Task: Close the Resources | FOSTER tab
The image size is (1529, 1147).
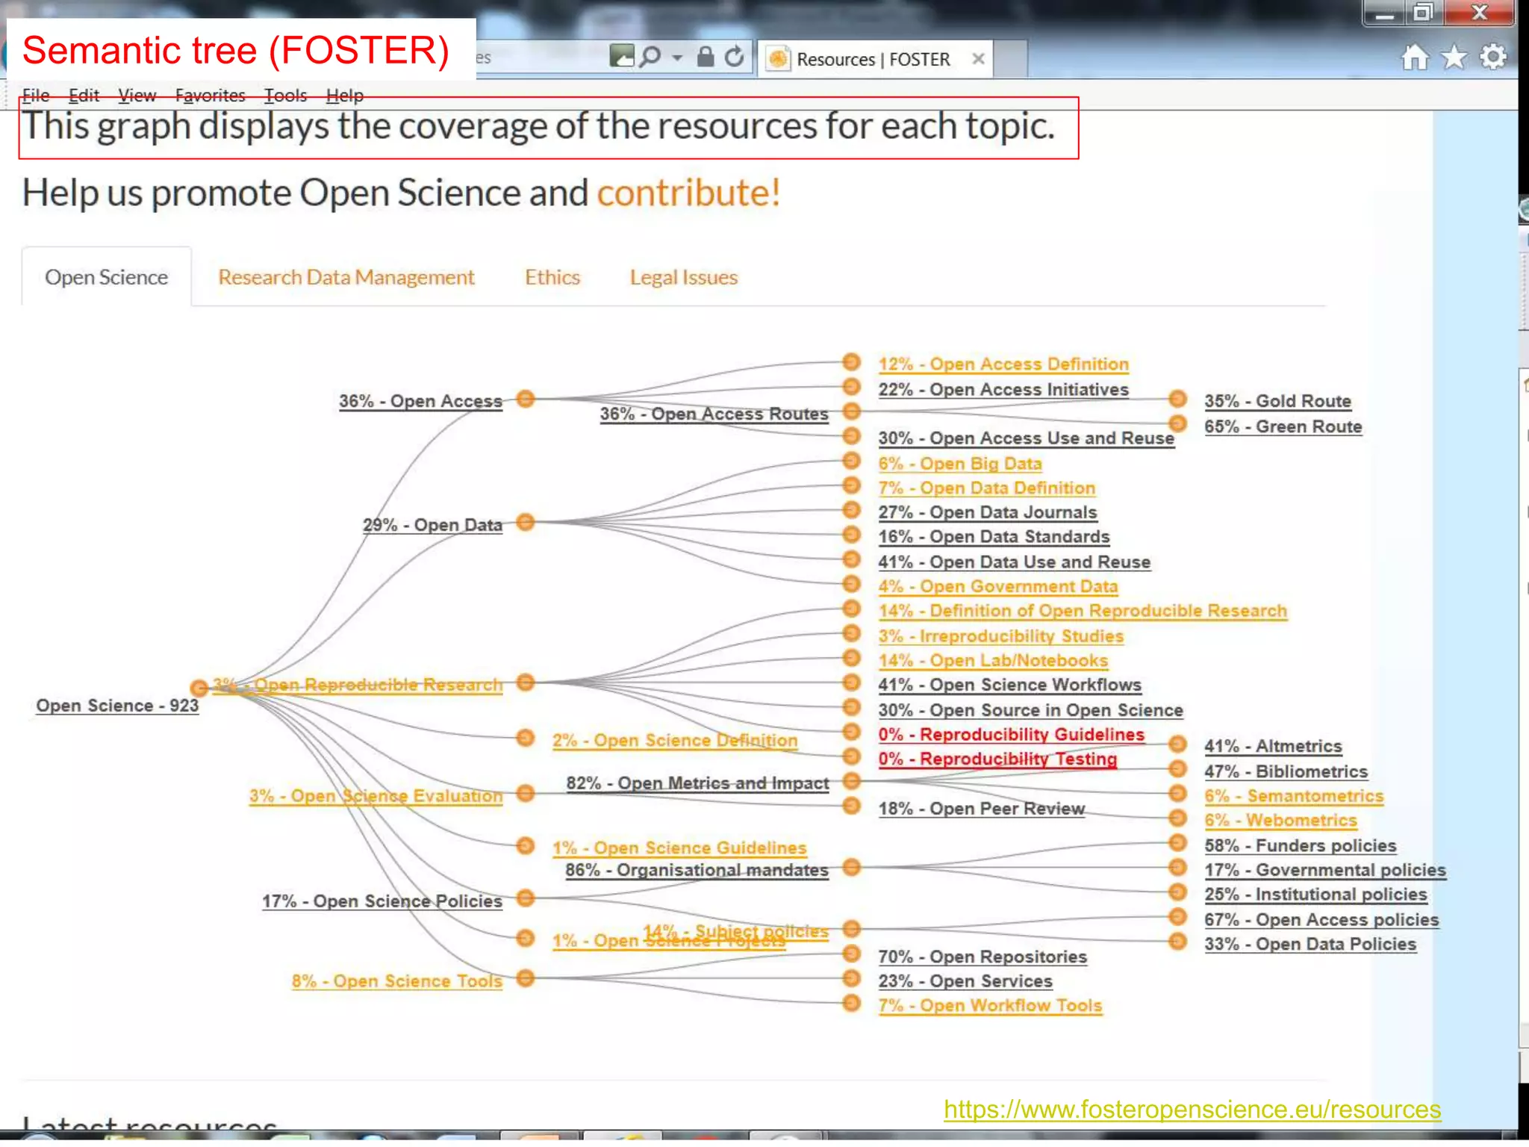Action: 978,59
